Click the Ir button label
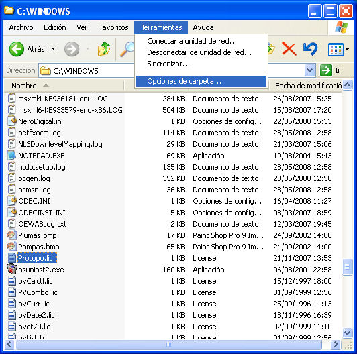Viewport: 357px width, 354px height. (338, 71)
